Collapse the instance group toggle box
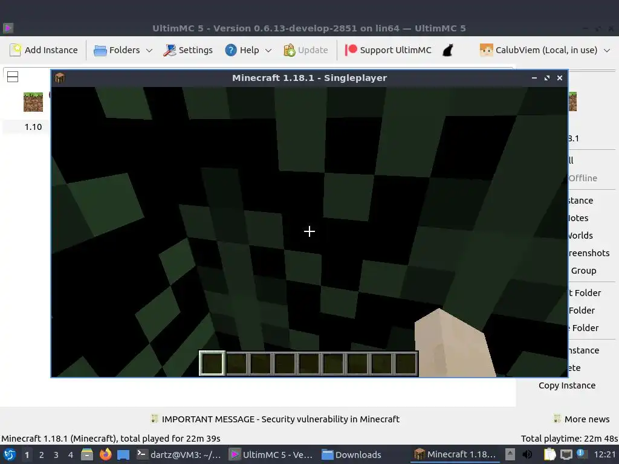 13,77
